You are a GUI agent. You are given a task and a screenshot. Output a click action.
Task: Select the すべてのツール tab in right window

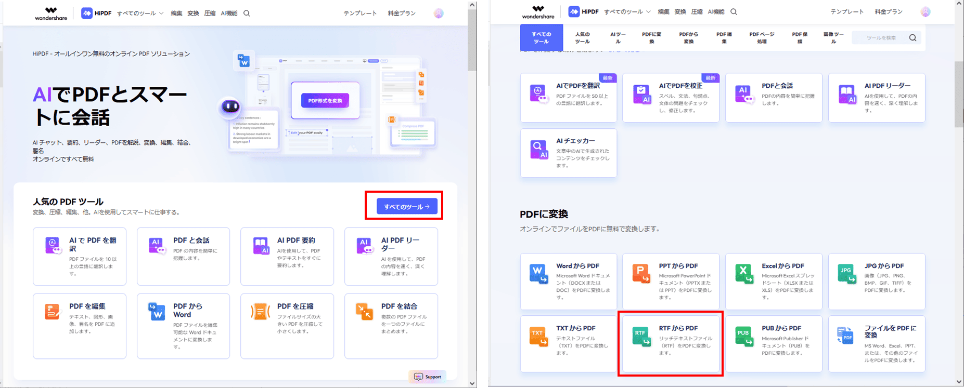pyautogui.click(x=541, y=37)
